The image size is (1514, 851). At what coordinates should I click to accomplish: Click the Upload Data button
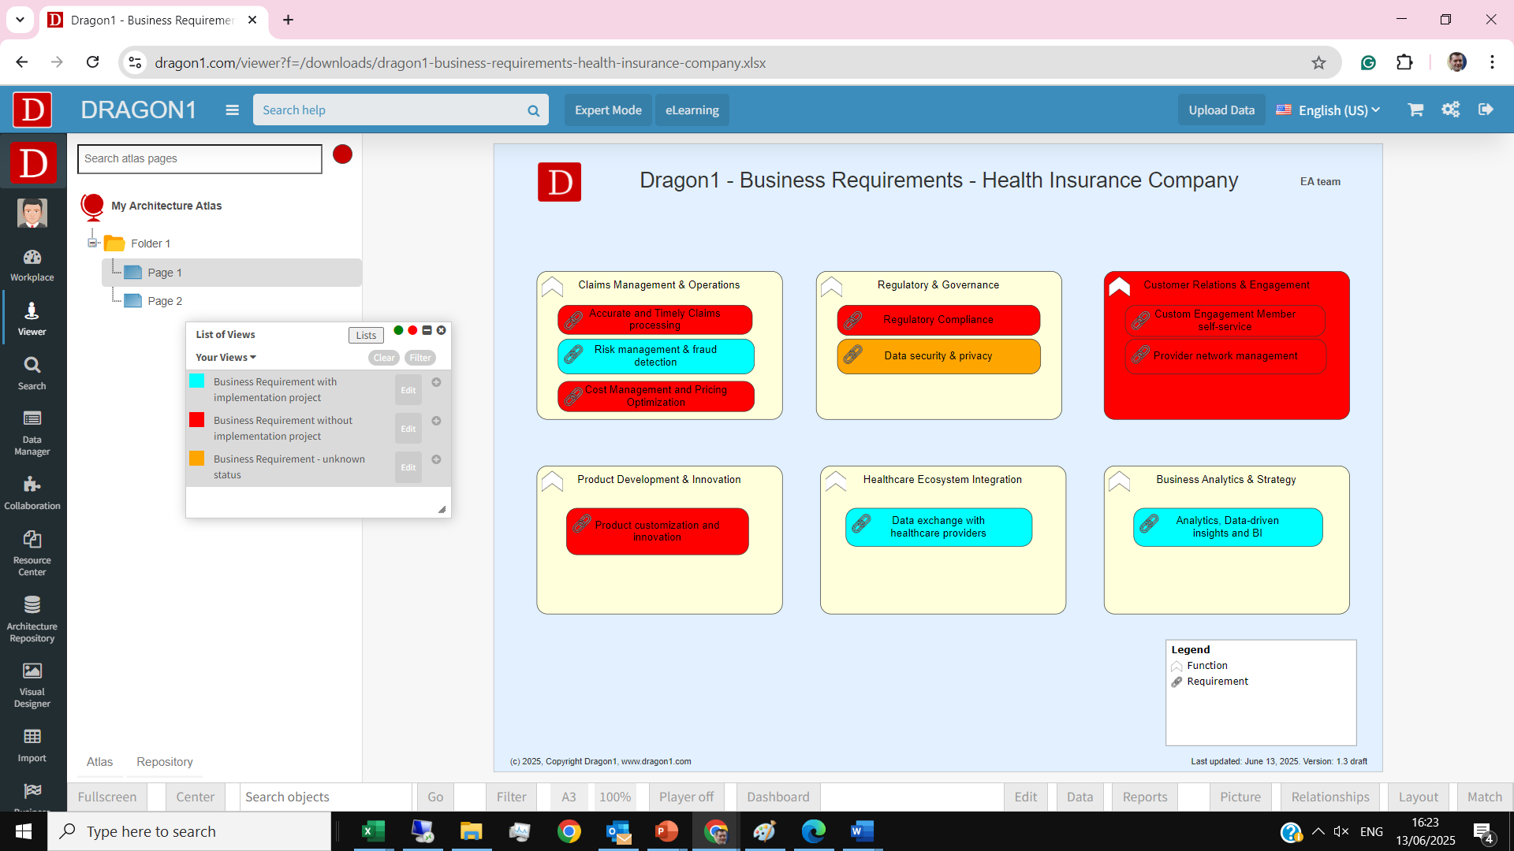click(x=1221, y=110)
